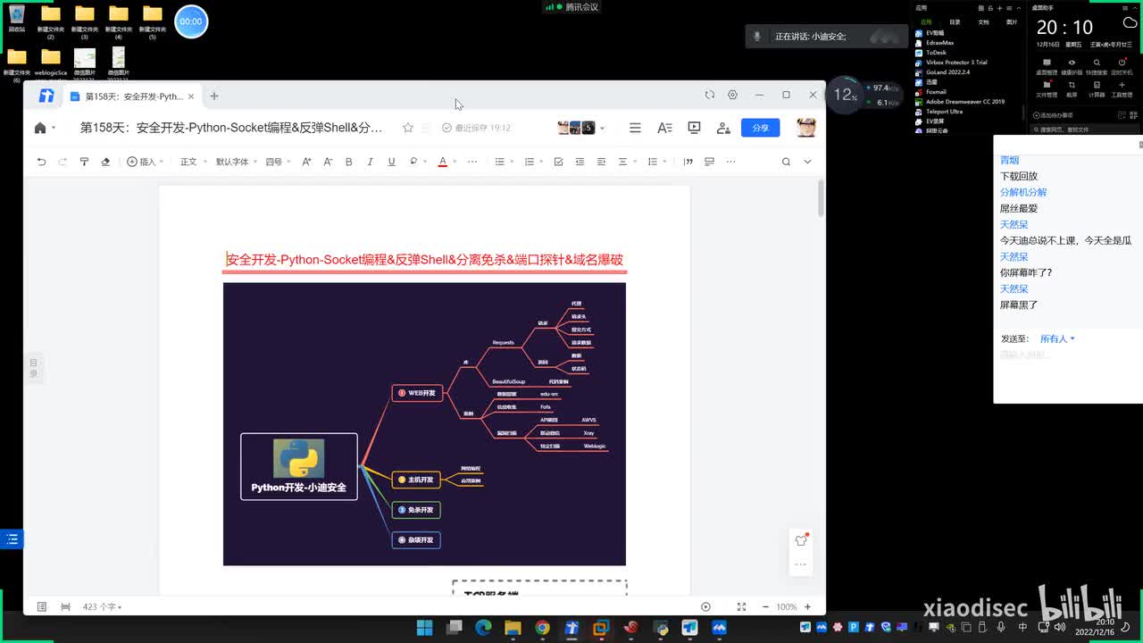Select the format painter tool
The width and height of the screenshot is (1143, 643).
(x=84, y=162)
